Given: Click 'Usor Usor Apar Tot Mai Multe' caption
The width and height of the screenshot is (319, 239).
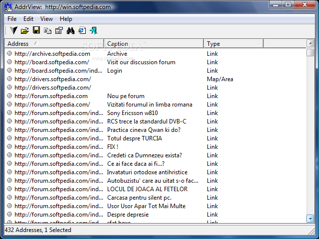Looking at the screenshot, I should click(x=146, y=206).
